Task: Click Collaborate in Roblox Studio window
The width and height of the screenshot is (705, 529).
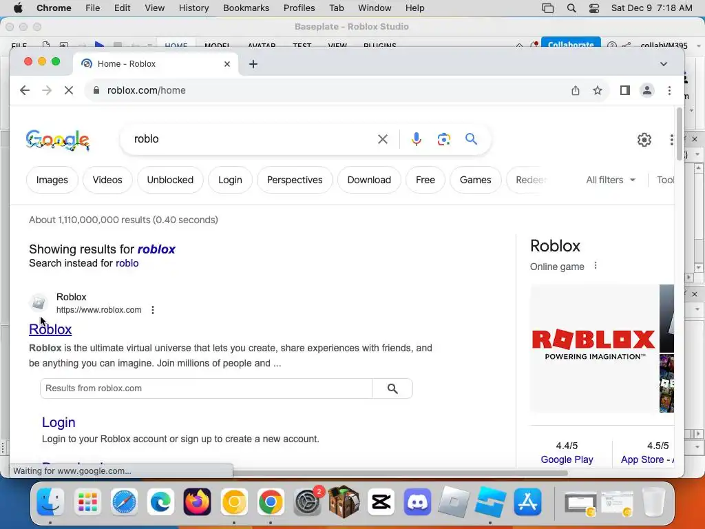Action: 571,44
